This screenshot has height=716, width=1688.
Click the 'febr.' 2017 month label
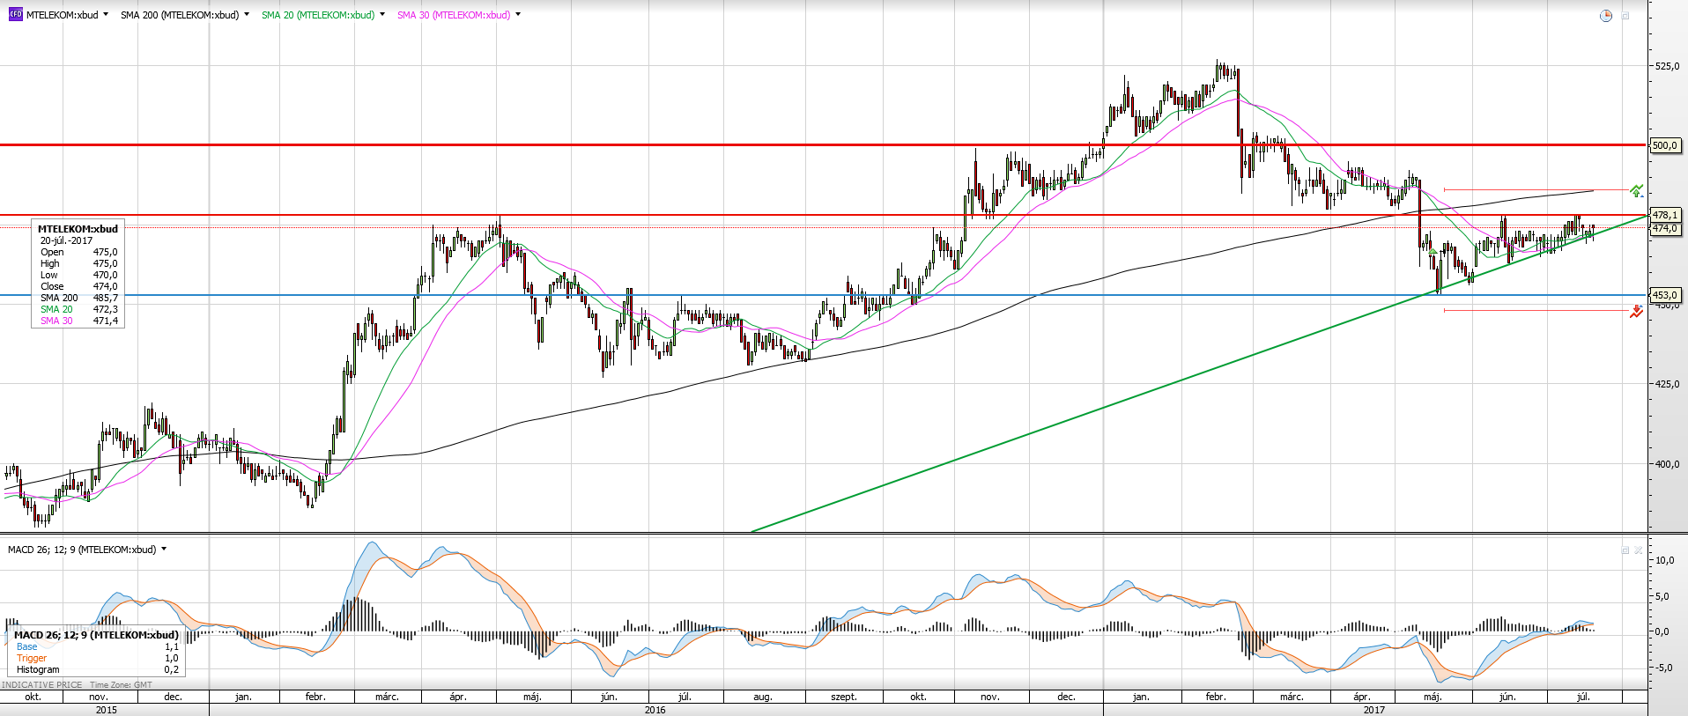click(x=1216, y=697)
